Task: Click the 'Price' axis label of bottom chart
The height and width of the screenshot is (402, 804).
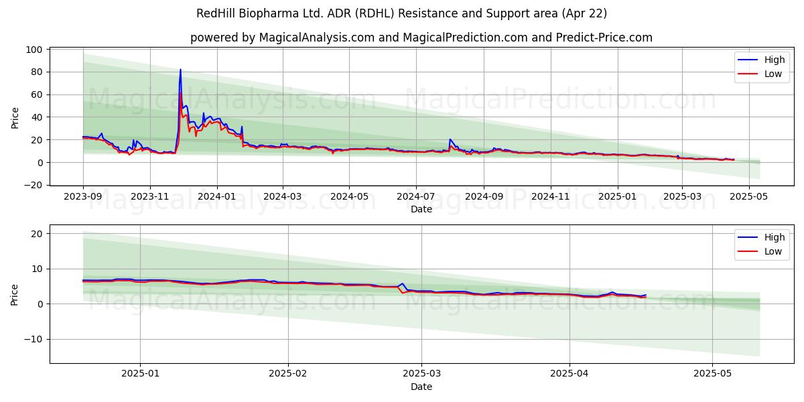Action: pyautogui.click(x=15, y=294)
